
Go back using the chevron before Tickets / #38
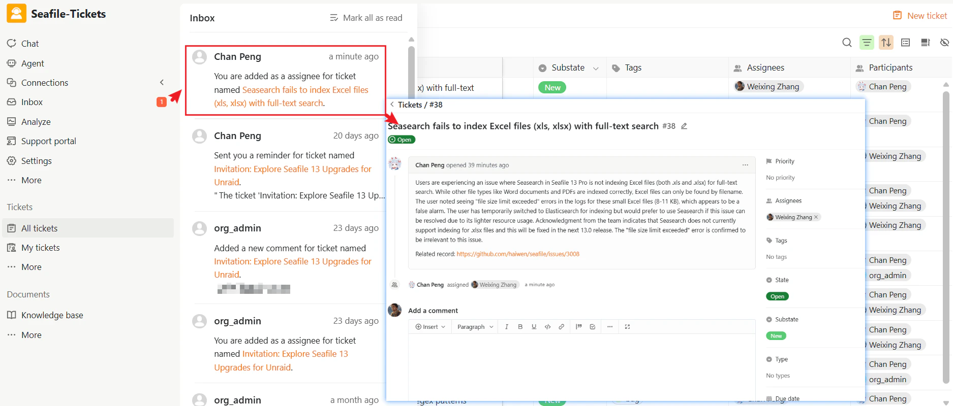click(392, 105)
